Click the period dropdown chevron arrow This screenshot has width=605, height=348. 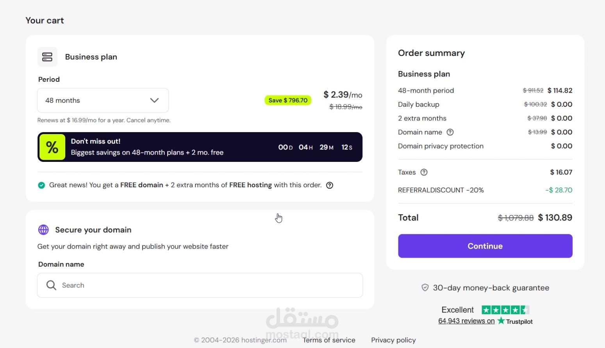[154, 100]
